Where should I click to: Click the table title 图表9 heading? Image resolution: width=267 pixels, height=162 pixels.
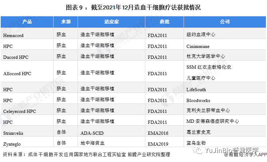pos(133,8)
